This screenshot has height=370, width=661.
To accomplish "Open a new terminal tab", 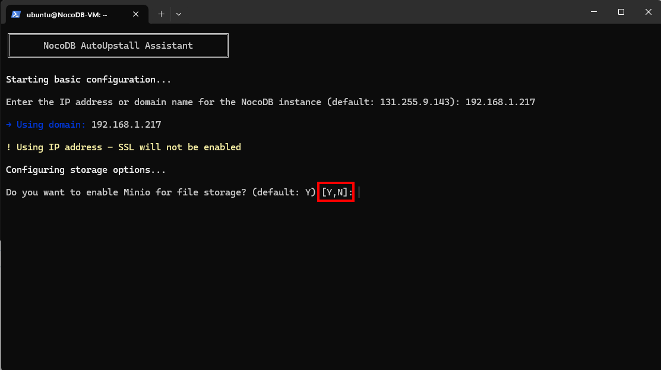I will point(161,14).
